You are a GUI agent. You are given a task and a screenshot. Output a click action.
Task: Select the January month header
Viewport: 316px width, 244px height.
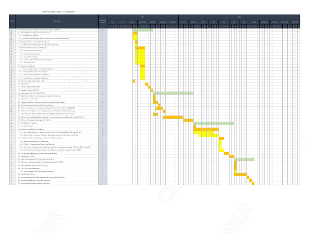(183, 22)
